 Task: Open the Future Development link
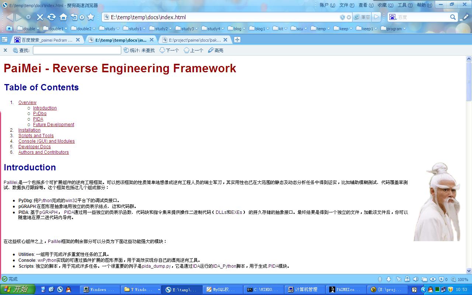tap(53, 125)
